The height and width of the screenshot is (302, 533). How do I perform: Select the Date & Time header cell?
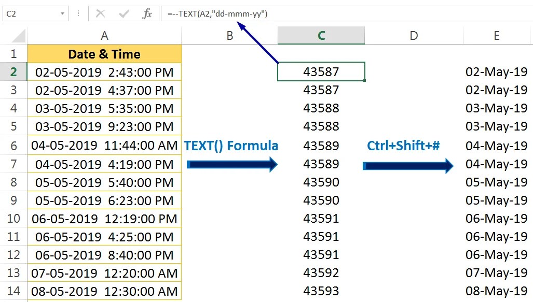(104, 54)
